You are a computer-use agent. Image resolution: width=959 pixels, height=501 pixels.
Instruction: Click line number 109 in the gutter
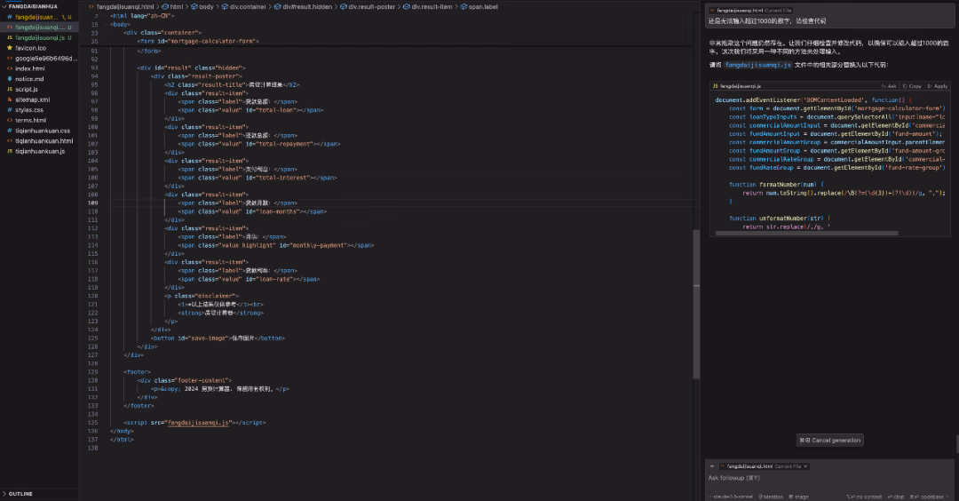(93, 203)
